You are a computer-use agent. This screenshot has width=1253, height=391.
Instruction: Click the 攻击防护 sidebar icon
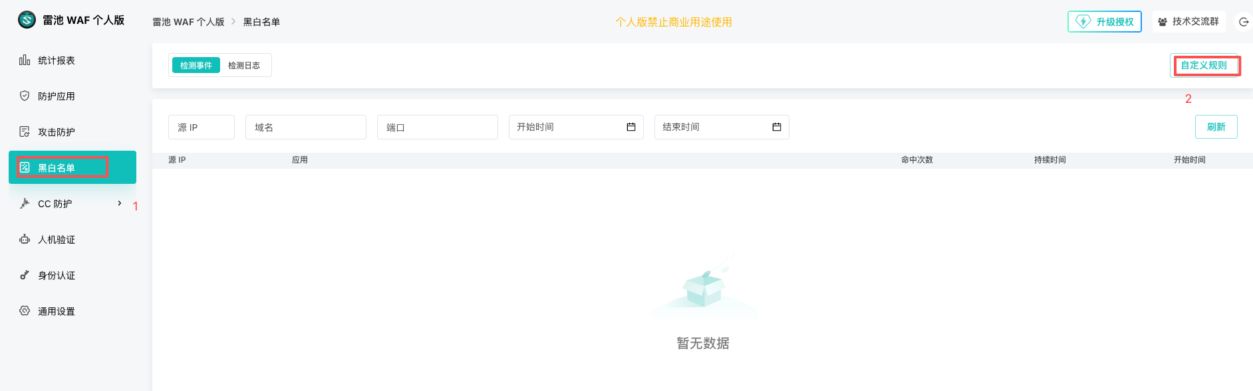[25, 132]
